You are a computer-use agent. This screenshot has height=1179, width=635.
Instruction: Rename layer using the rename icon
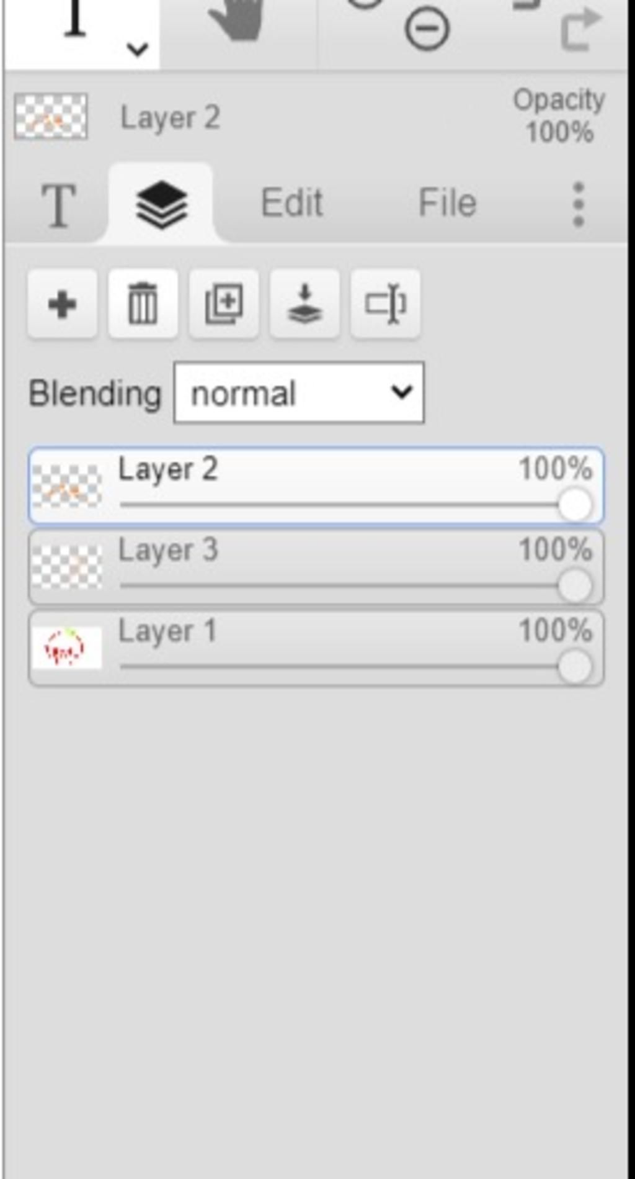click(385, 304)
